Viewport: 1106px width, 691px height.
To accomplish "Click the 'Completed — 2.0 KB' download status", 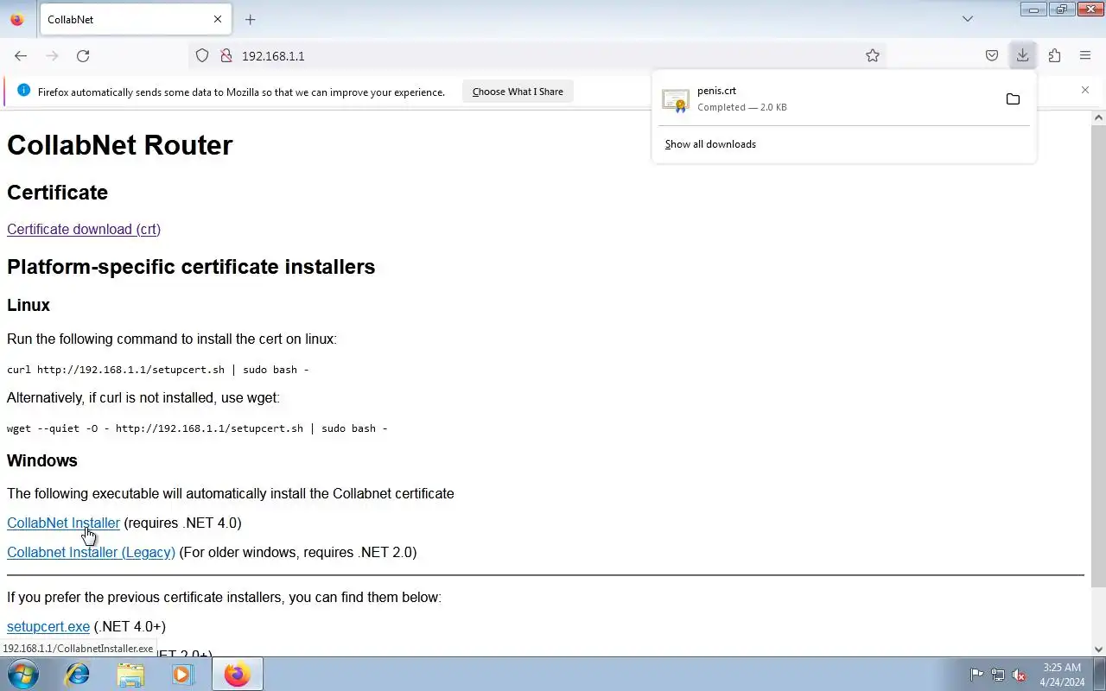I will point(742,107).
